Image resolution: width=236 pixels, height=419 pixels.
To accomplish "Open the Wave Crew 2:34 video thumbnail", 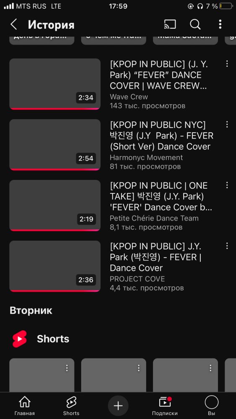I will click(55, 84).
